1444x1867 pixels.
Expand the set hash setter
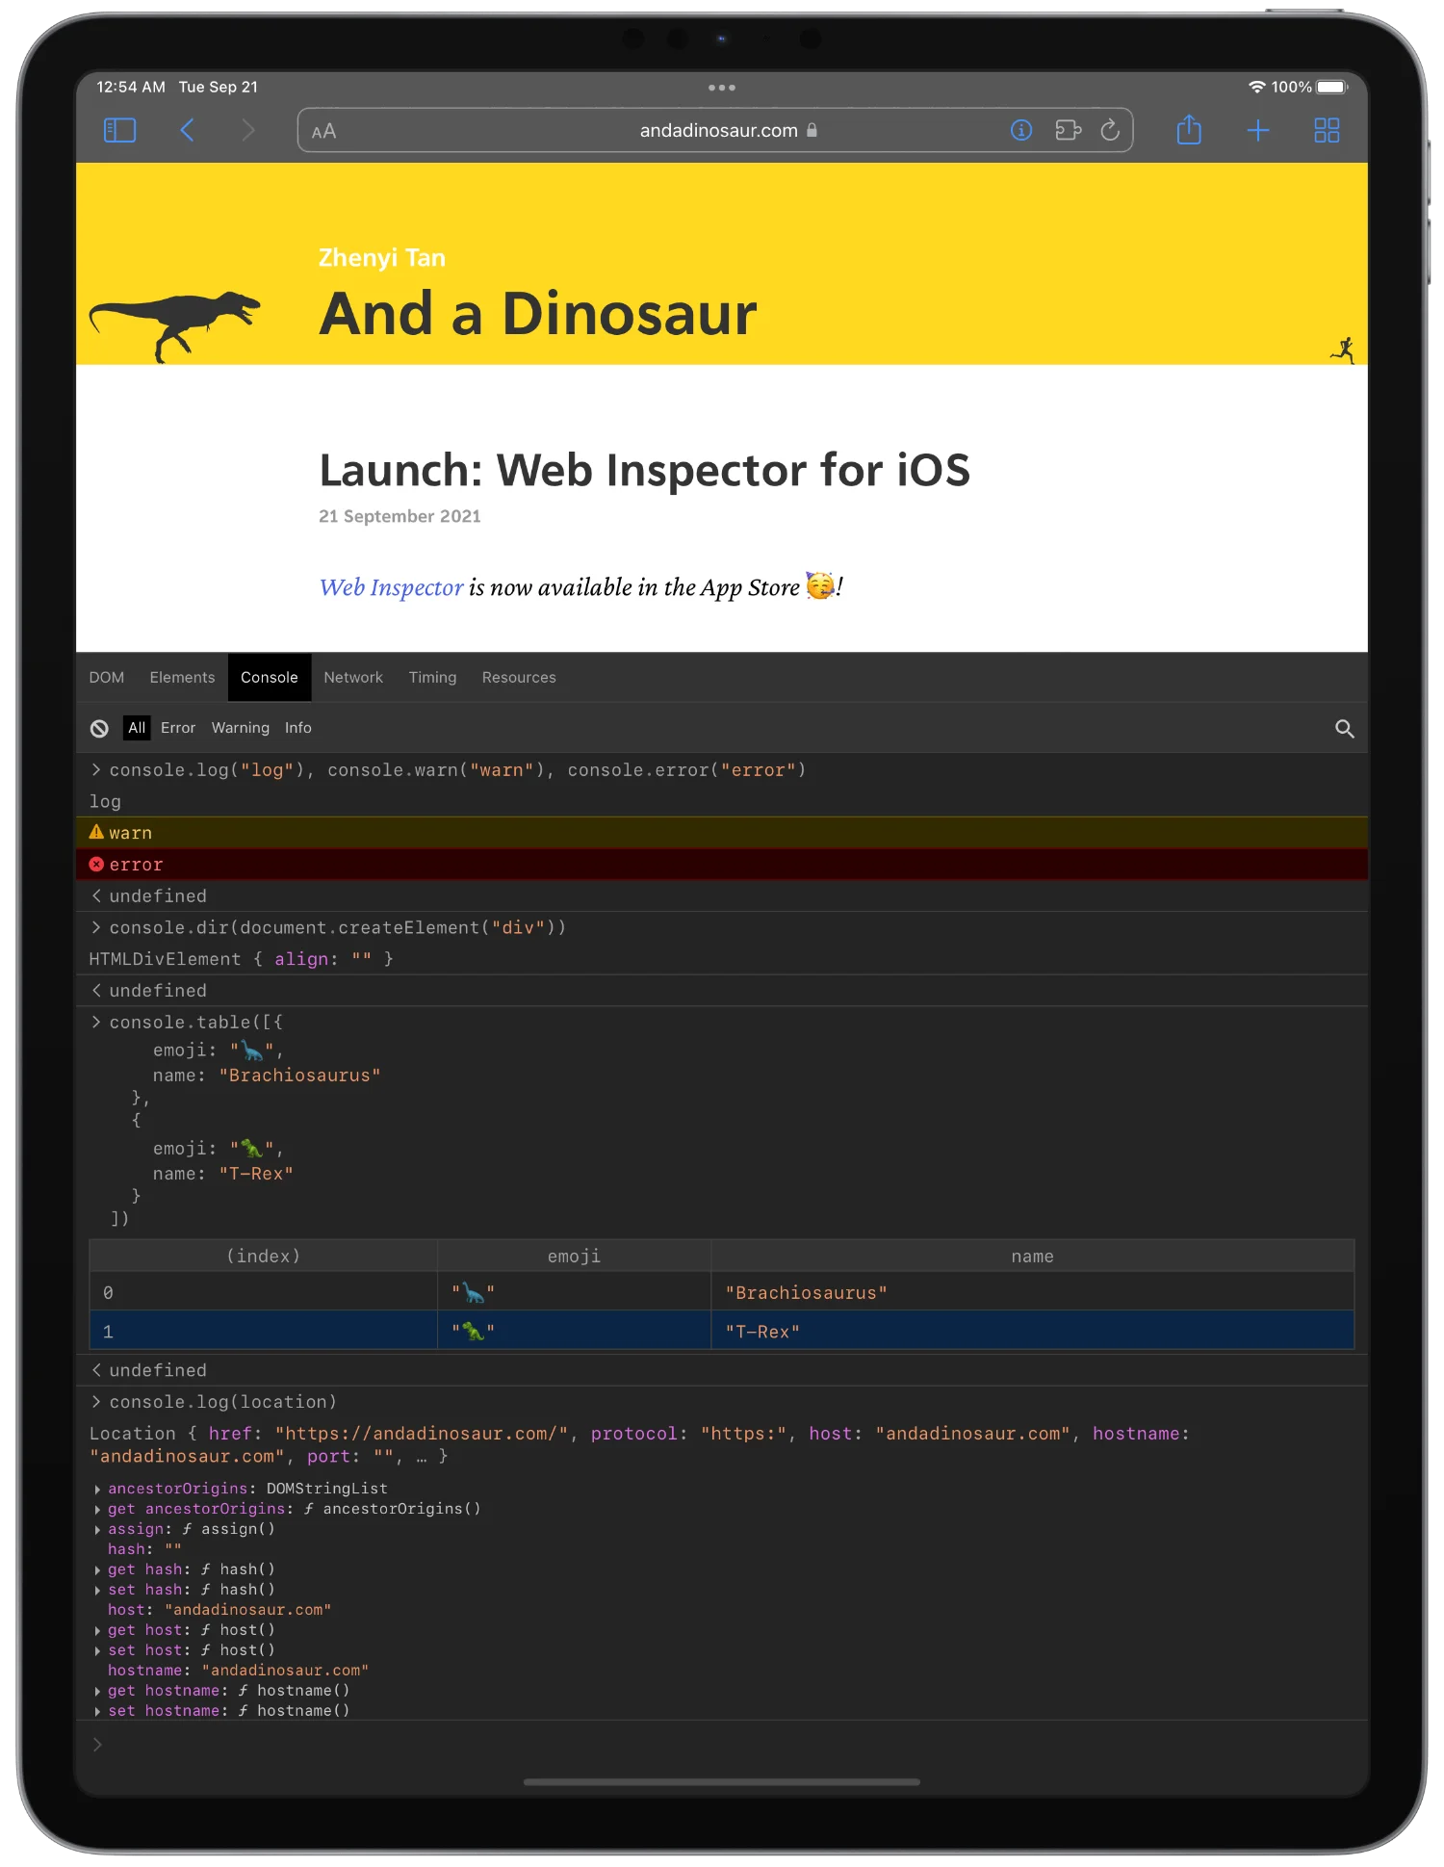coord(98,1590)
